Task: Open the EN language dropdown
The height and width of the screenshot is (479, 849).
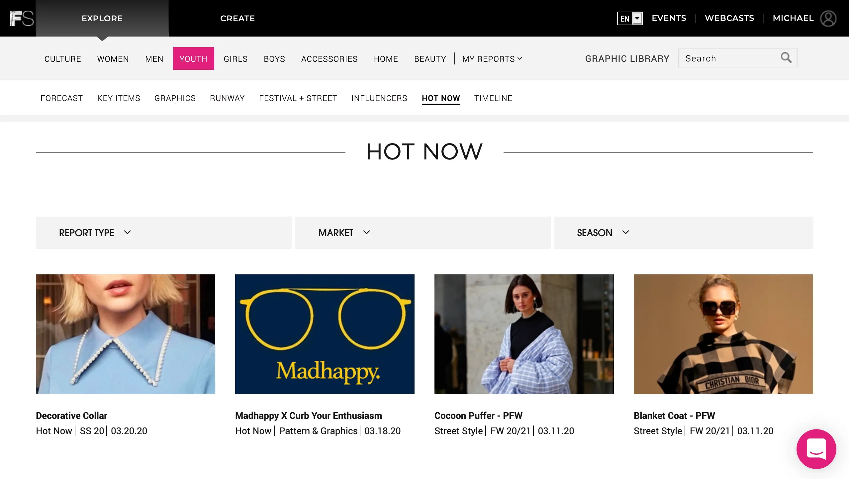Action: 630,18
